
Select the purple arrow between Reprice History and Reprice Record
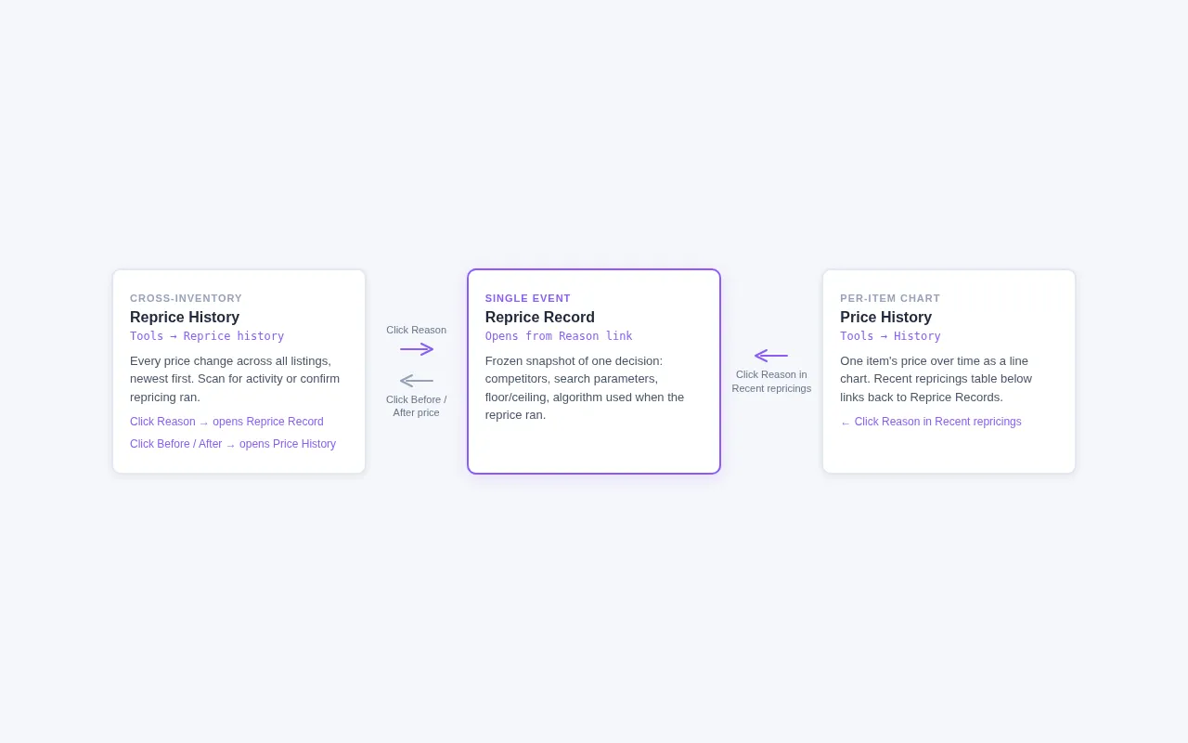[x=416, y=348]
